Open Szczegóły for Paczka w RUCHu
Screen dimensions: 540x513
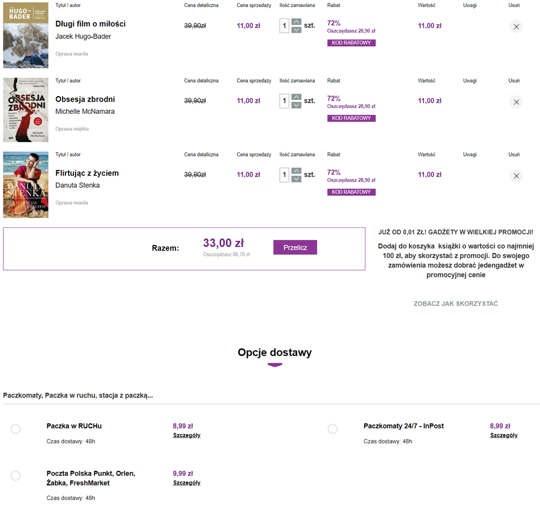coord(187,435)
